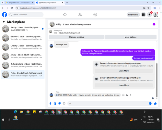
Task: Click the More options button
Action: coord(131,37)
